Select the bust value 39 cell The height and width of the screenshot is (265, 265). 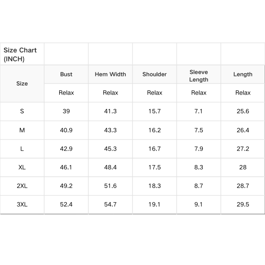[x=66, y=112]
